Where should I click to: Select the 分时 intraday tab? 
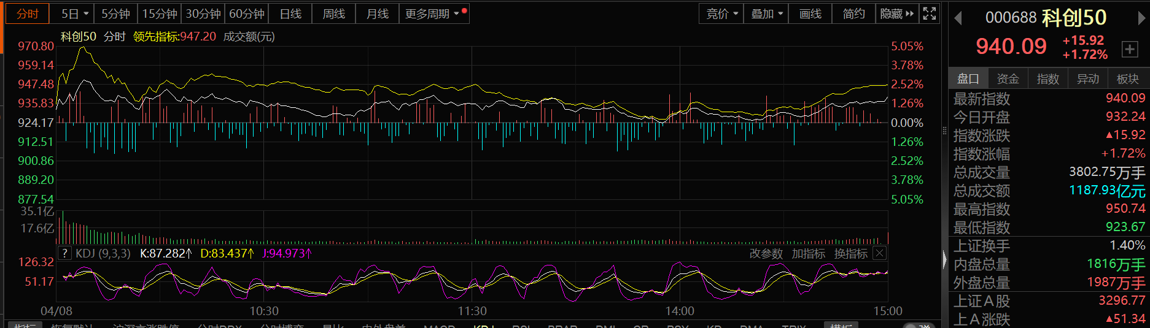pos(28,13)
